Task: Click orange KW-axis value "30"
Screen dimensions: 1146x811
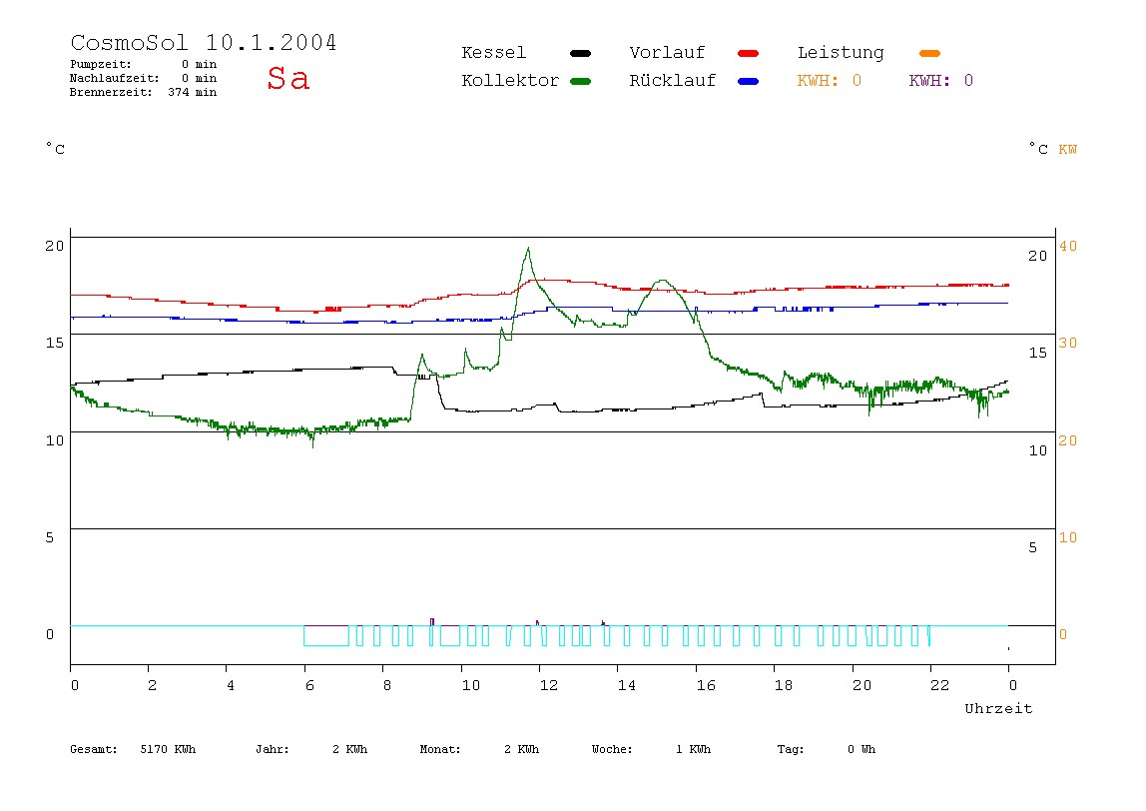Action: tap(1068, 343)
